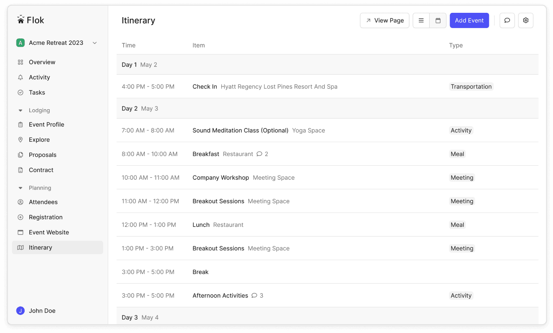Switch to list view toggle

coord(421,20)
